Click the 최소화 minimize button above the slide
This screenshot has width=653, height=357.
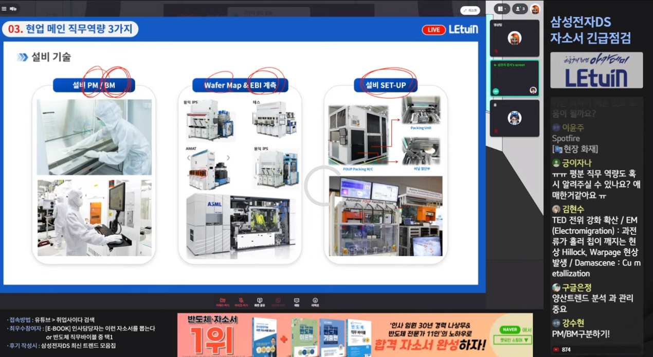(470, 10)
